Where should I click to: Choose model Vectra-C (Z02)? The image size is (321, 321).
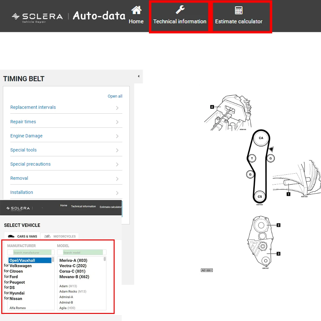pos(73,266)
